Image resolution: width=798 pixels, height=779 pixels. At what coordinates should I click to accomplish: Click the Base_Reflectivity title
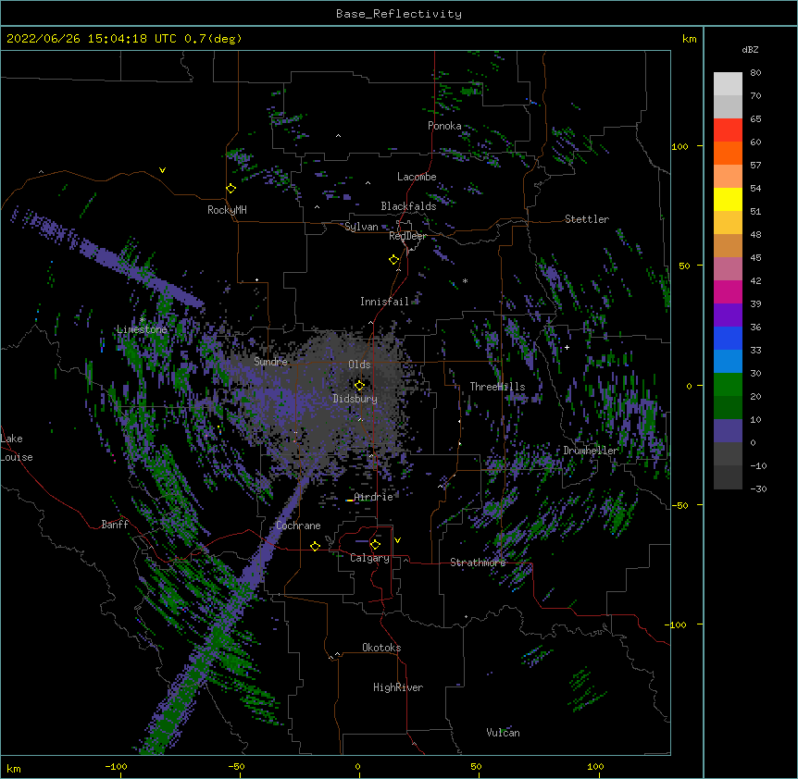pos(399,14)
